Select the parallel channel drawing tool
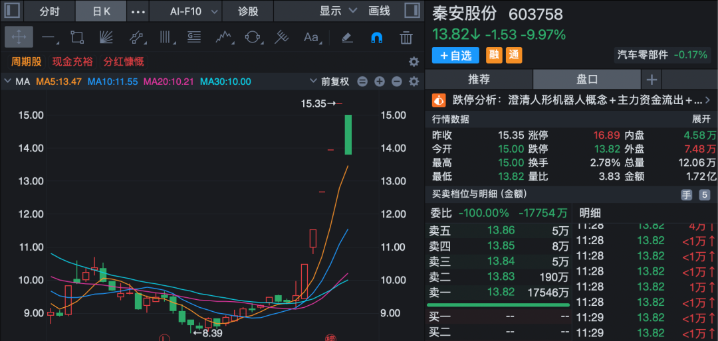718x341 pixels. click(x=136, y=37)
